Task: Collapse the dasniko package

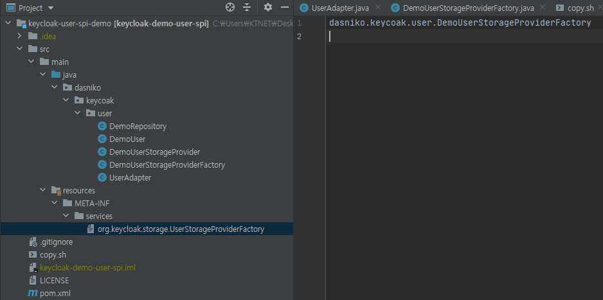Action: pyautogui.click(x=55, y=87)
